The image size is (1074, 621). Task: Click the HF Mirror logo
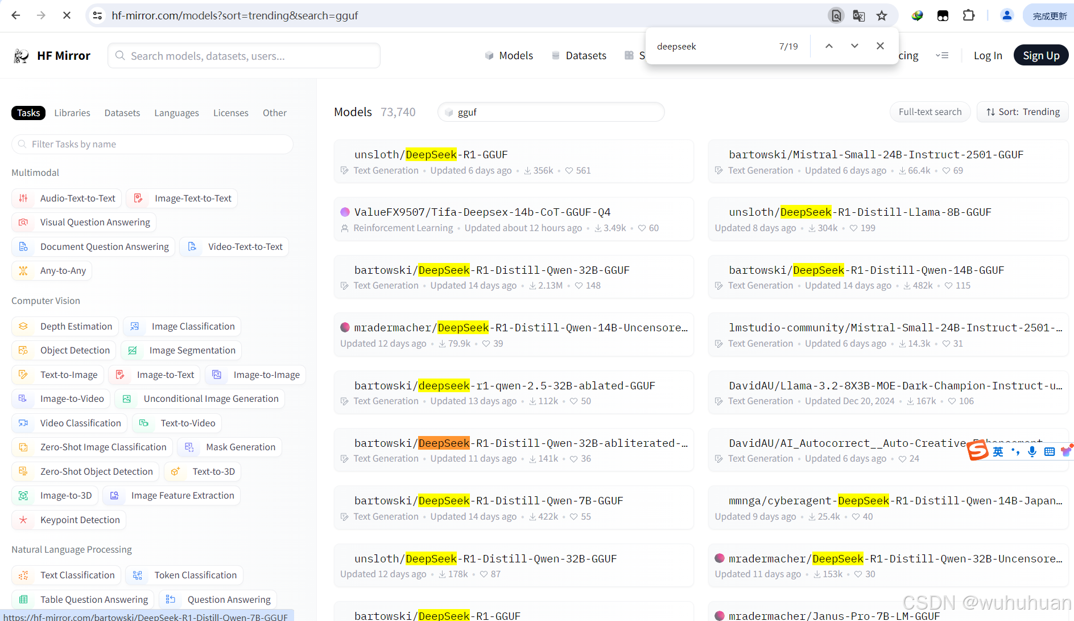click(x=52, y=55)
